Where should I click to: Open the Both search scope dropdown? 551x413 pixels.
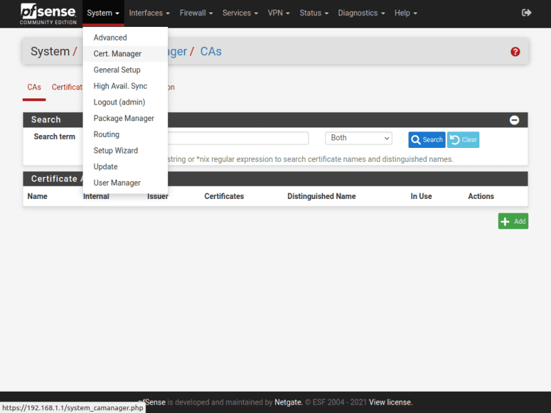358,138
